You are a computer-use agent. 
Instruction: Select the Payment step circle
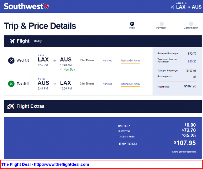(161, 24)
